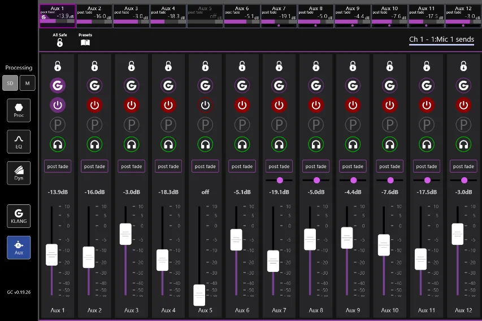Screen dimensions: 482x321
Task: Open the Proc processing page
Action: click(x=19, y=111)
